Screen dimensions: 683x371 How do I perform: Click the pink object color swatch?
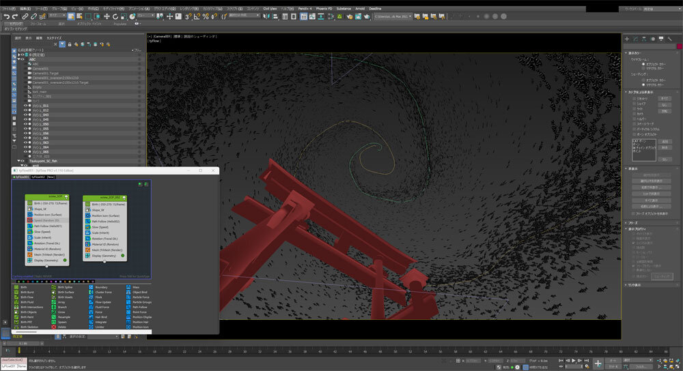coord(679,46)
